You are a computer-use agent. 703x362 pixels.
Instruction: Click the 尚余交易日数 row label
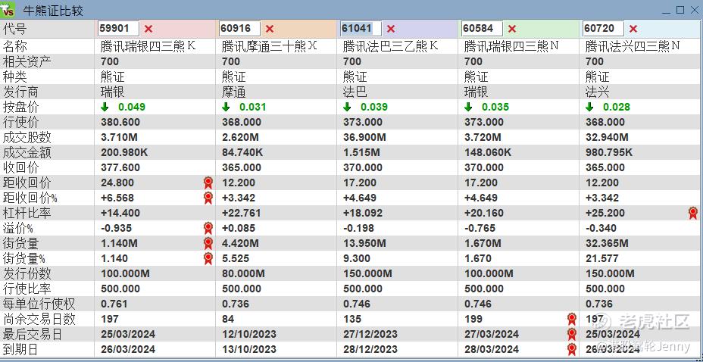click(x=39, y=319)
